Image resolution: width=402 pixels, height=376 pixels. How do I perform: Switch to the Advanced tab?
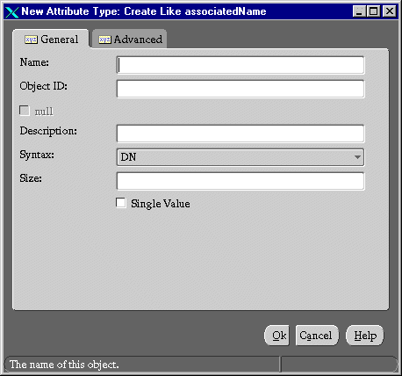pyautogui.click(x=129, y=39)
